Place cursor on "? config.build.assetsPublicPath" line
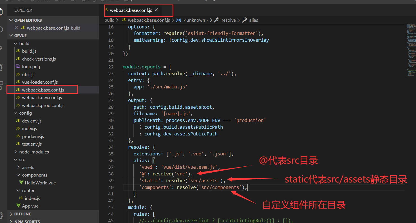 181,127
